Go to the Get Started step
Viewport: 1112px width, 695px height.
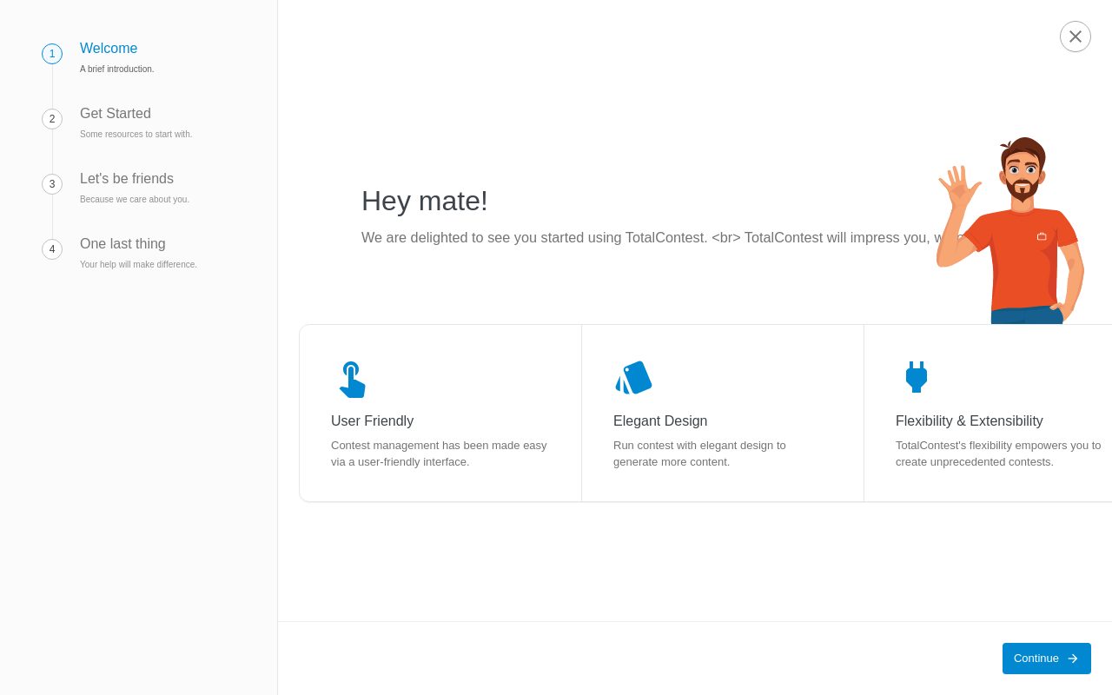[x=116, y=114]
